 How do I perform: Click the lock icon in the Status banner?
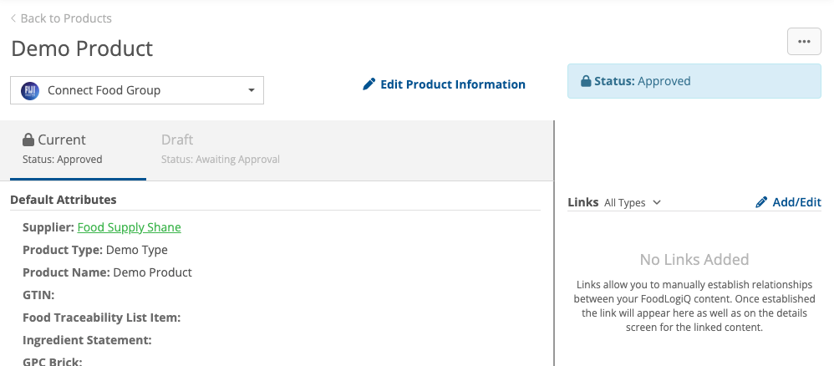pyautogui.click(x=586, y=81)
